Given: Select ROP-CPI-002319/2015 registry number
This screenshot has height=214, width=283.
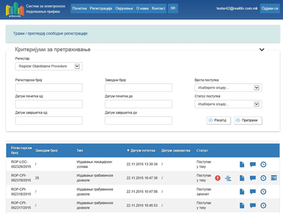Looking at the screenshot, I should (21, 178).
